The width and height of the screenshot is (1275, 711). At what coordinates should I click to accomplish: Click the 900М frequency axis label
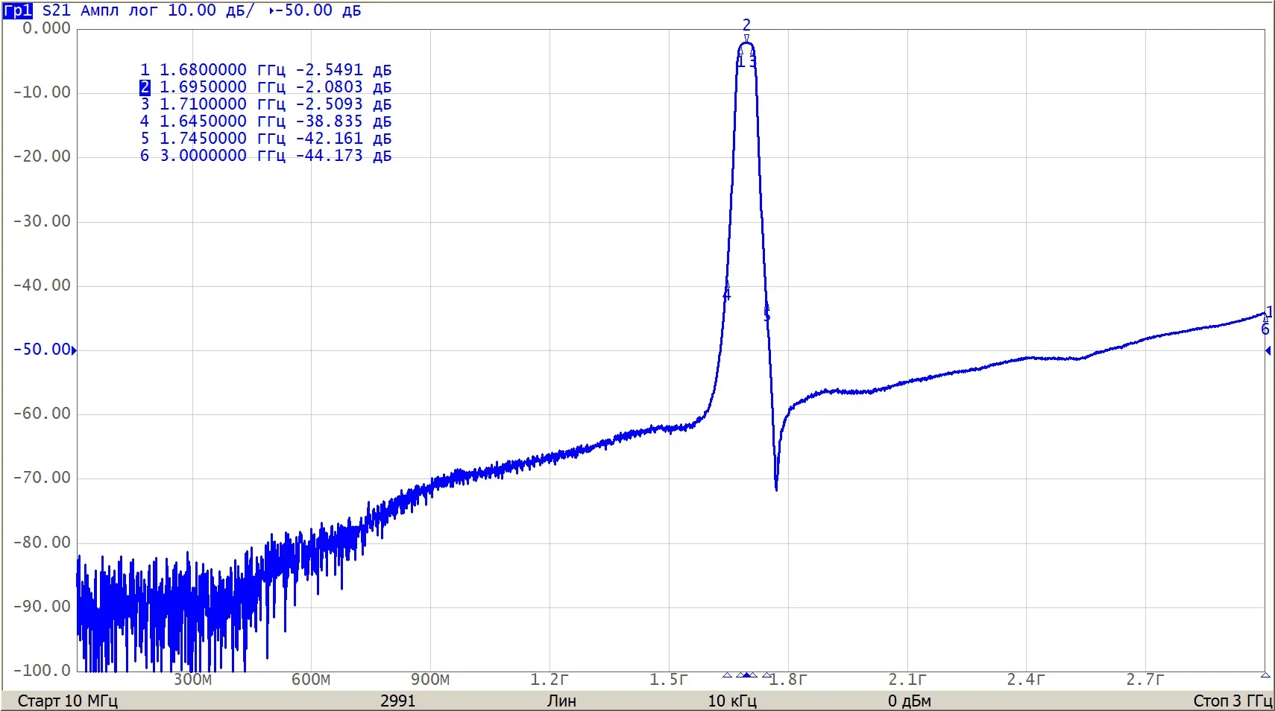[x=431, y=680]
